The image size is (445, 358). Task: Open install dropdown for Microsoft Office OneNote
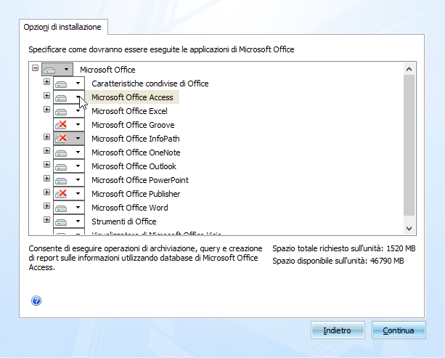point(78,152)
